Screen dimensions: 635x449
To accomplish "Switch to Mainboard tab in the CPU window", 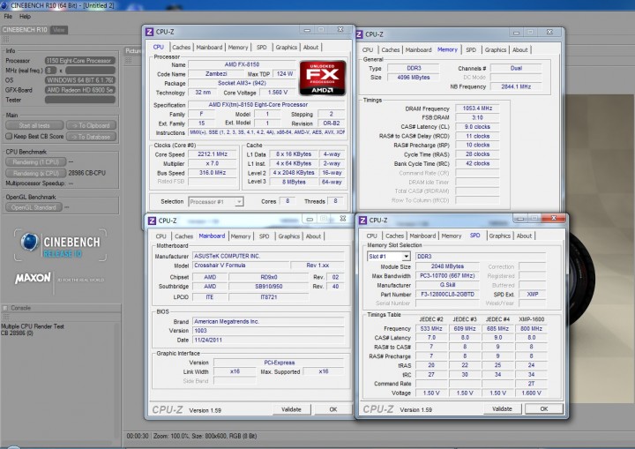I will pos(209,48).
